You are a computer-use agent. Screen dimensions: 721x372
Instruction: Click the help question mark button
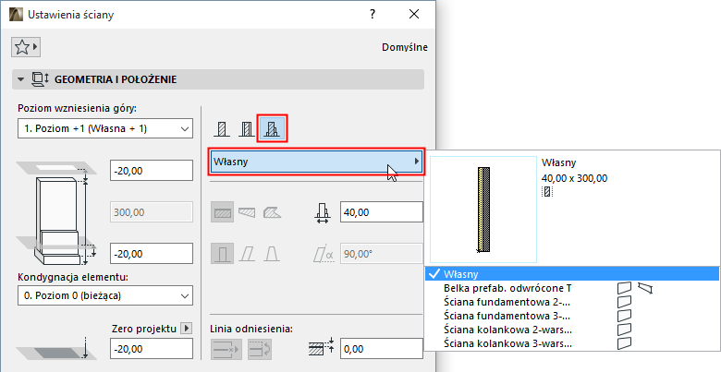point(373,14)
